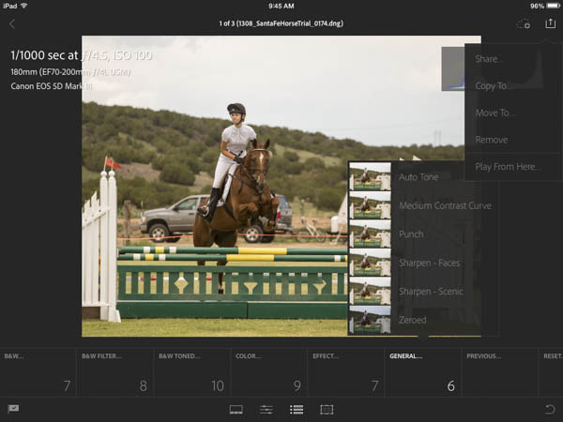Go back using the top-left arrow
The height and width of the screenshot is (422, 563).
click(12, 24)
